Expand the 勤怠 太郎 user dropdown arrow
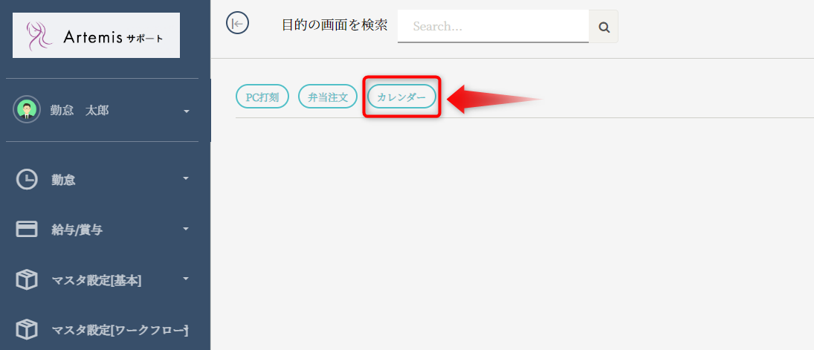The image size is (814, 350). 187,111
